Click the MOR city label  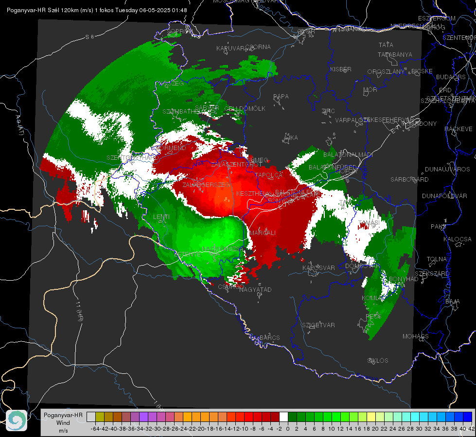[370, 89]
